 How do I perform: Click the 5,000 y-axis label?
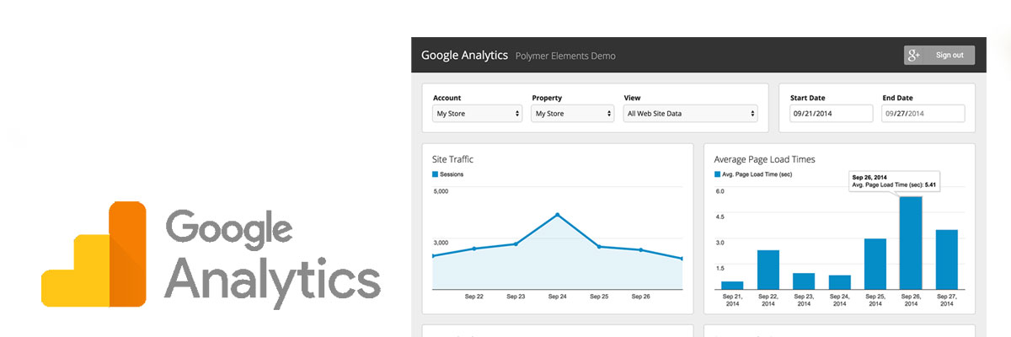click(x=441, y=191)
